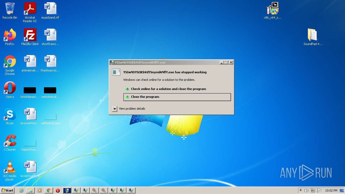The image size is (345, 194).
Task: Click the highlighted active taskbar program button
Action: (67, 190)
